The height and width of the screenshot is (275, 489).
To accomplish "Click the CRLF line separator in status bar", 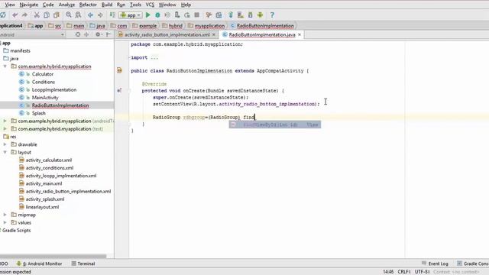I will click(x=404, y=272).
